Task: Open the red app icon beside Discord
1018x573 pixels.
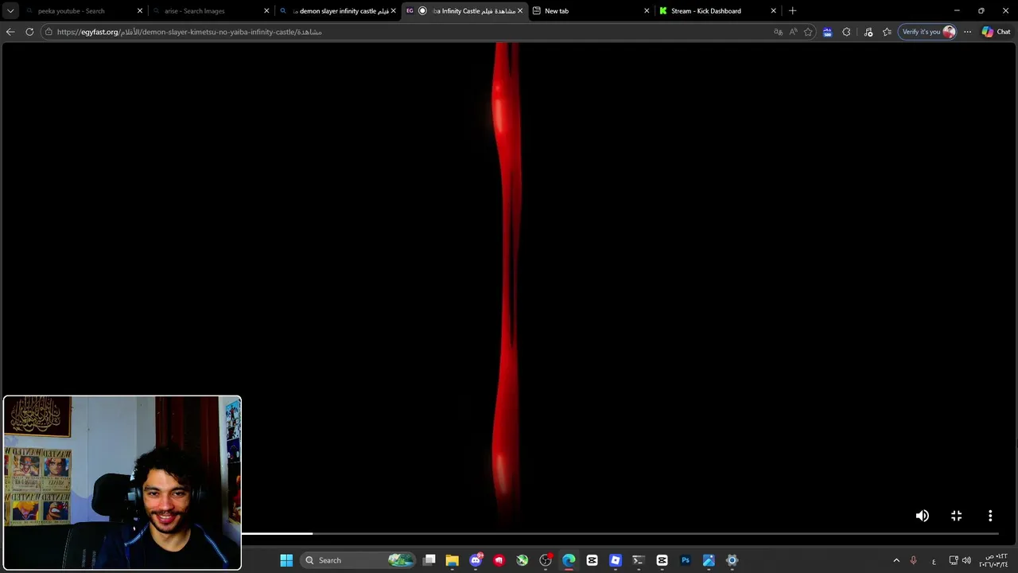Action: [499, 560]
